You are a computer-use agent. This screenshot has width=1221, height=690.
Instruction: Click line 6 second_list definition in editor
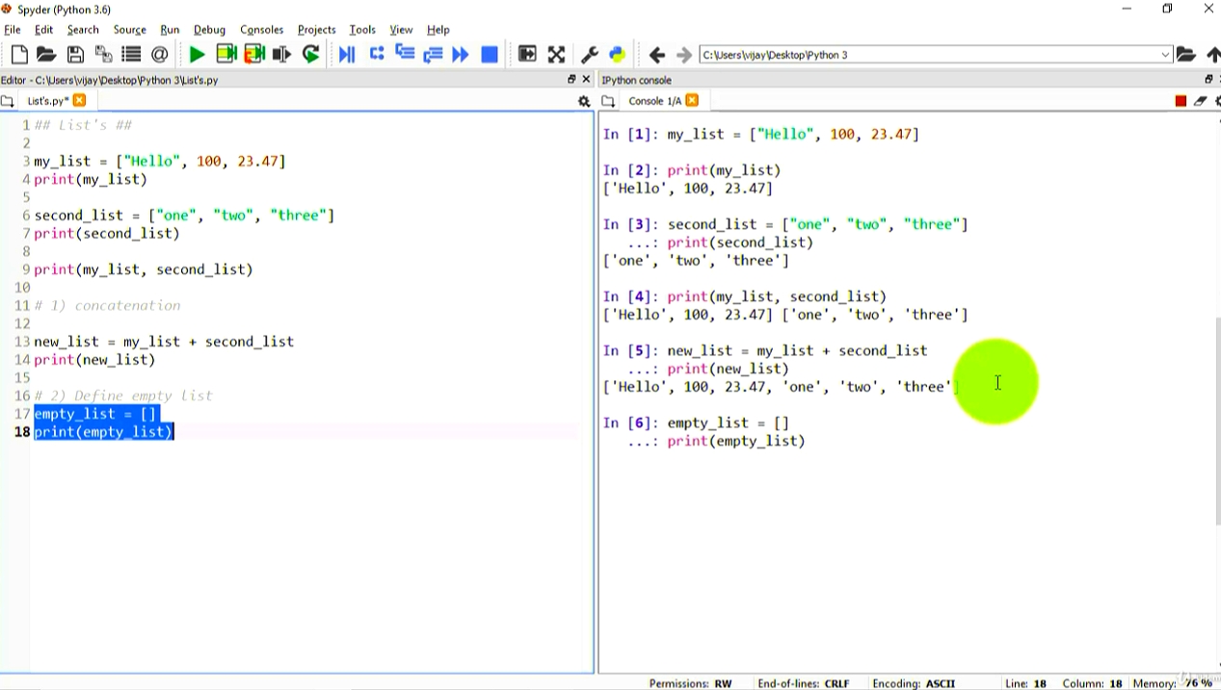pyautogui.click(x=184, y=216)
